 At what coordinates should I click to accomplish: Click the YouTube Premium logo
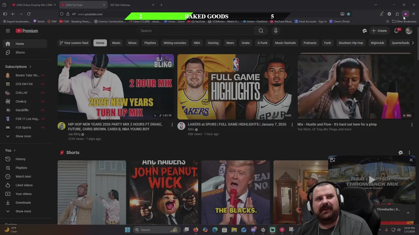coord(27,31)
